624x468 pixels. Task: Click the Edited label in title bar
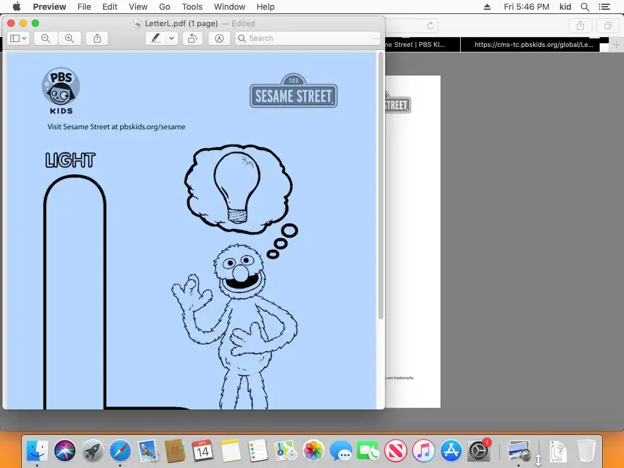(x=243, y=24)
